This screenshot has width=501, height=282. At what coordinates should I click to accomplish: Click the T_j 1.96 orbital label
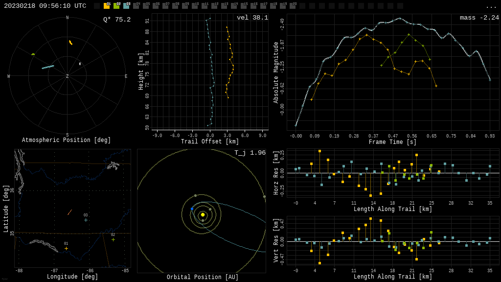pyautogui.click(x=250, y=153)
